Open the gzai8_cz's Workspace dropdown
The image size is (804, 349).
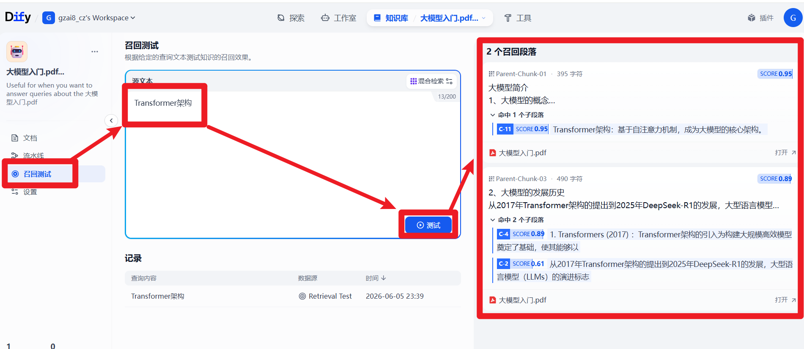(x=96, y=18)
